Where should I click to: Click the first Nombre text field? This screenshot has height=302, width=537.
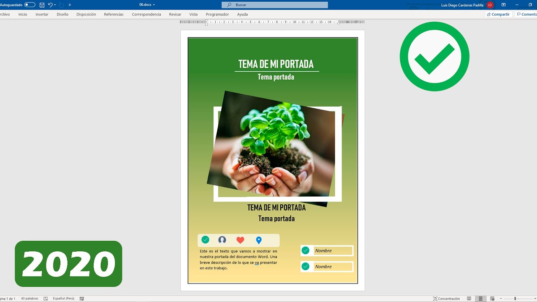[333, 251]
